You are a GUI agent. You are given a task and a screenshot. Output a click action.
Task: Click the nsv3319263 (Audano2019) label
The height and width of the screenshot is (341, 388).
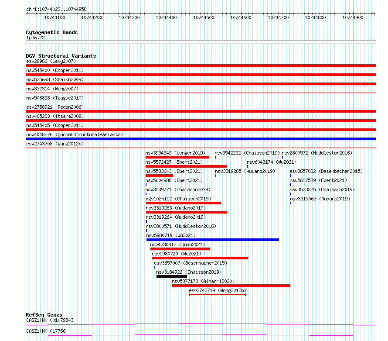[176, 208]
